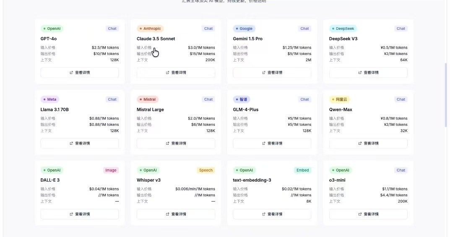Image resolution: width=453 pixels, height=237 pixels.
Task: Click the $15/1M tokens output price
Action: [x=202, y=54]
